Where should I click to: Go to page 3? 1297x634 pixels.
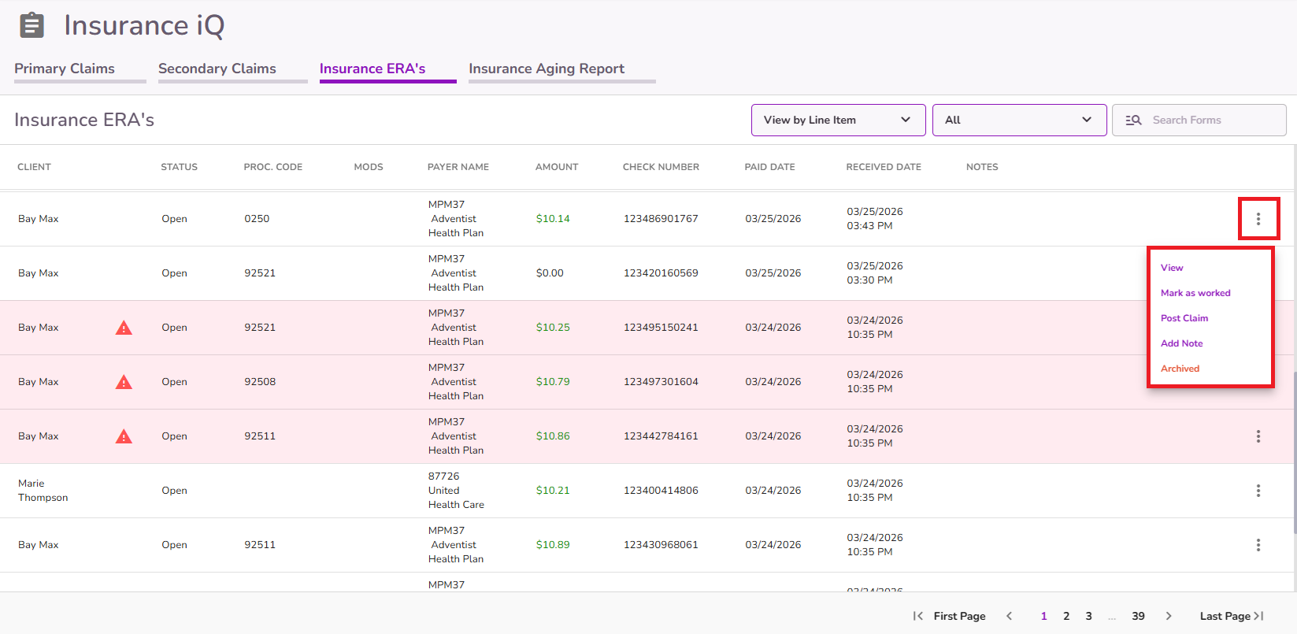click(x=1089, y=616)
